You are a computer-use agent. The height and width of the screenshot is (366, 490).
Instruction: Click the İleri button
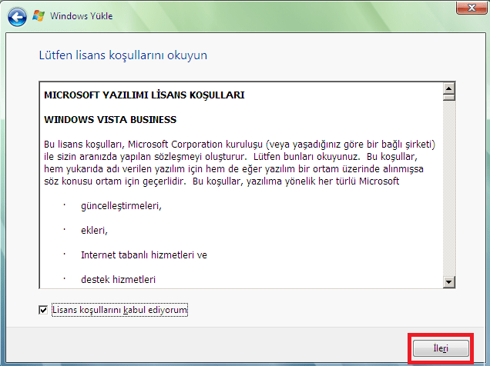point(441,348)
